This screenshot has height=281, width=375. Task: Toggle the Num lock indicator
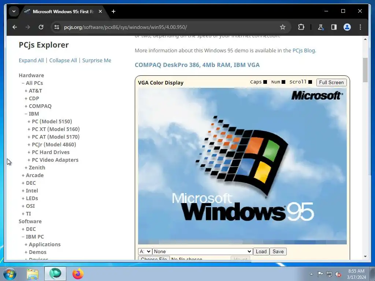coord(283,82)
